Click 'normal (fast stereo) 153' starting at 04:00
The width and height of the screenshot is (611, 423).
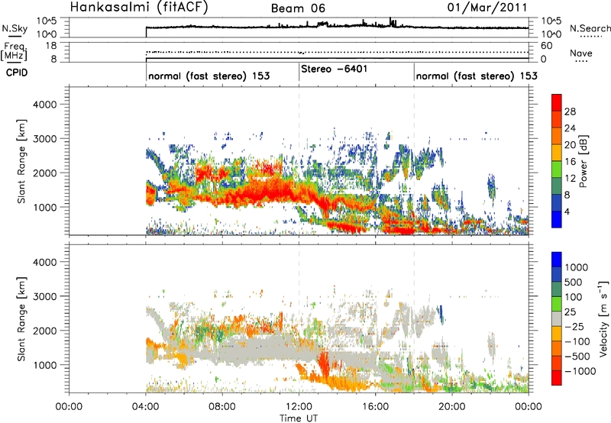pos(209,76)
